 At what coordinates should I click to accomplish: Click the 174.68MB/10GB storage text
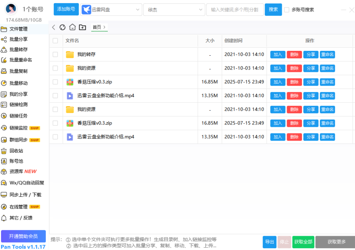click(24, 20)
